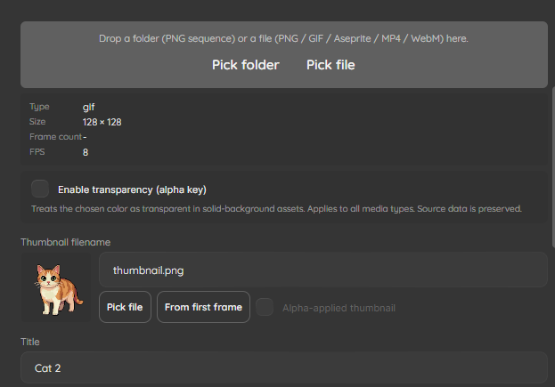Viewport: 555px width, 387px height.
Task: Click the Pick folder button
Action: tap(246, 65)
